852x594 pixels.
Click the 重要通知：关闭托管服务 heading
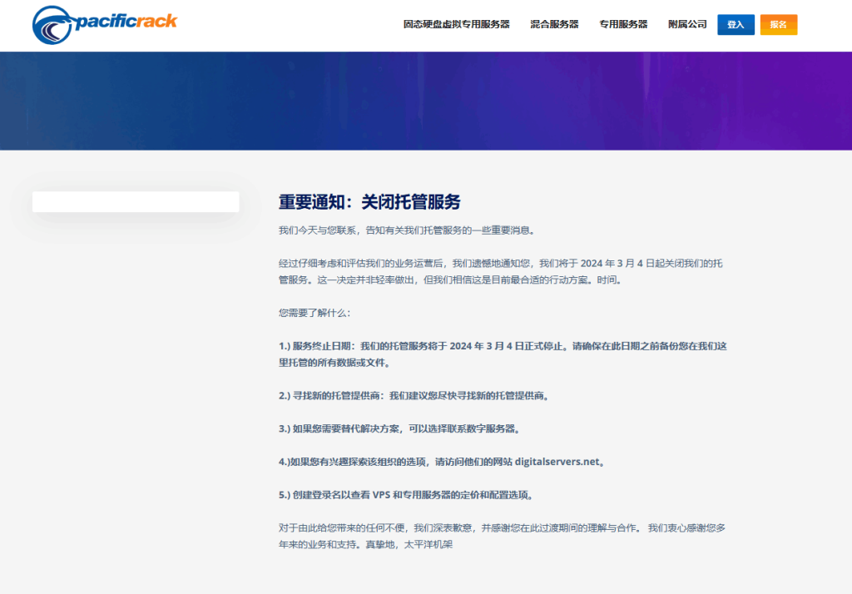(369, 202)
